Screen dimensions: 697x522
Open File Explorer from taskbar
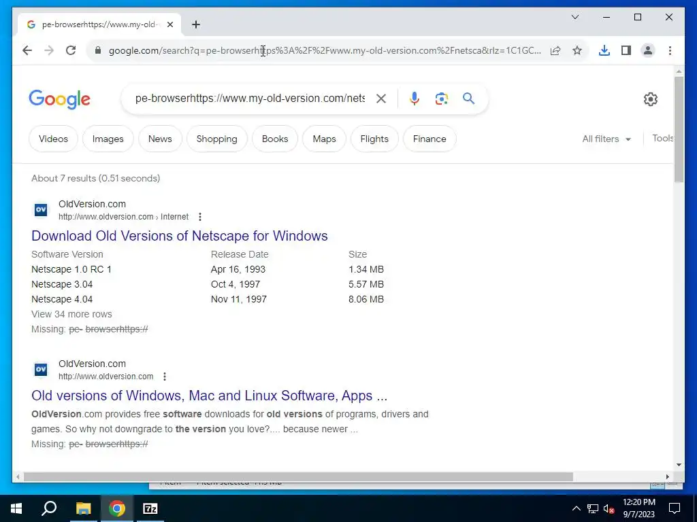83,508
